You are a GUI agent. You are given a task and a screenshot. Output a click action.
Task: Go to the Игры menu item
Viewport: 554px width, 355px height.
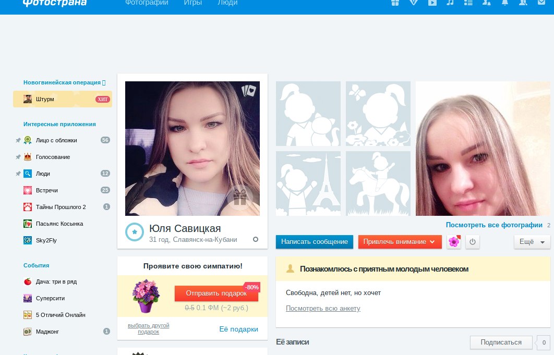click(x=193, y=3)
